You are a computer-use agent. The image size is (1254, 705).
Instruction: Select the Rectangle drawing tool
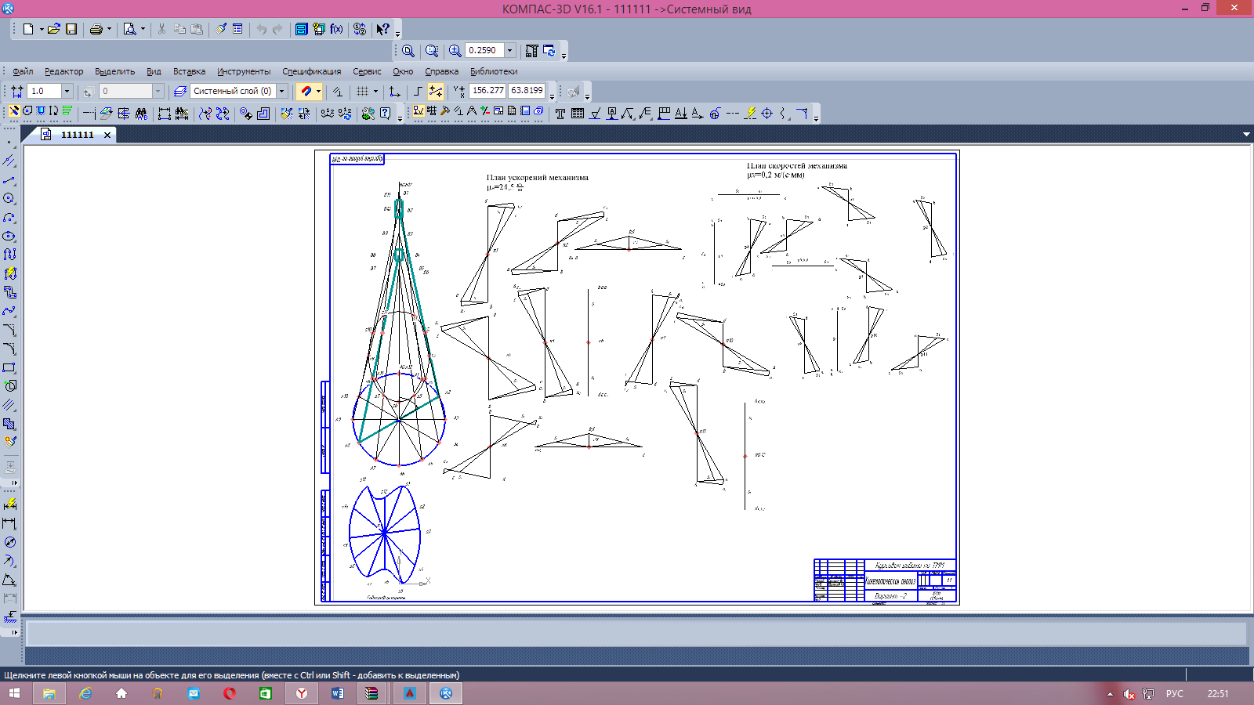pyautogui.click(x=9, y=367)
